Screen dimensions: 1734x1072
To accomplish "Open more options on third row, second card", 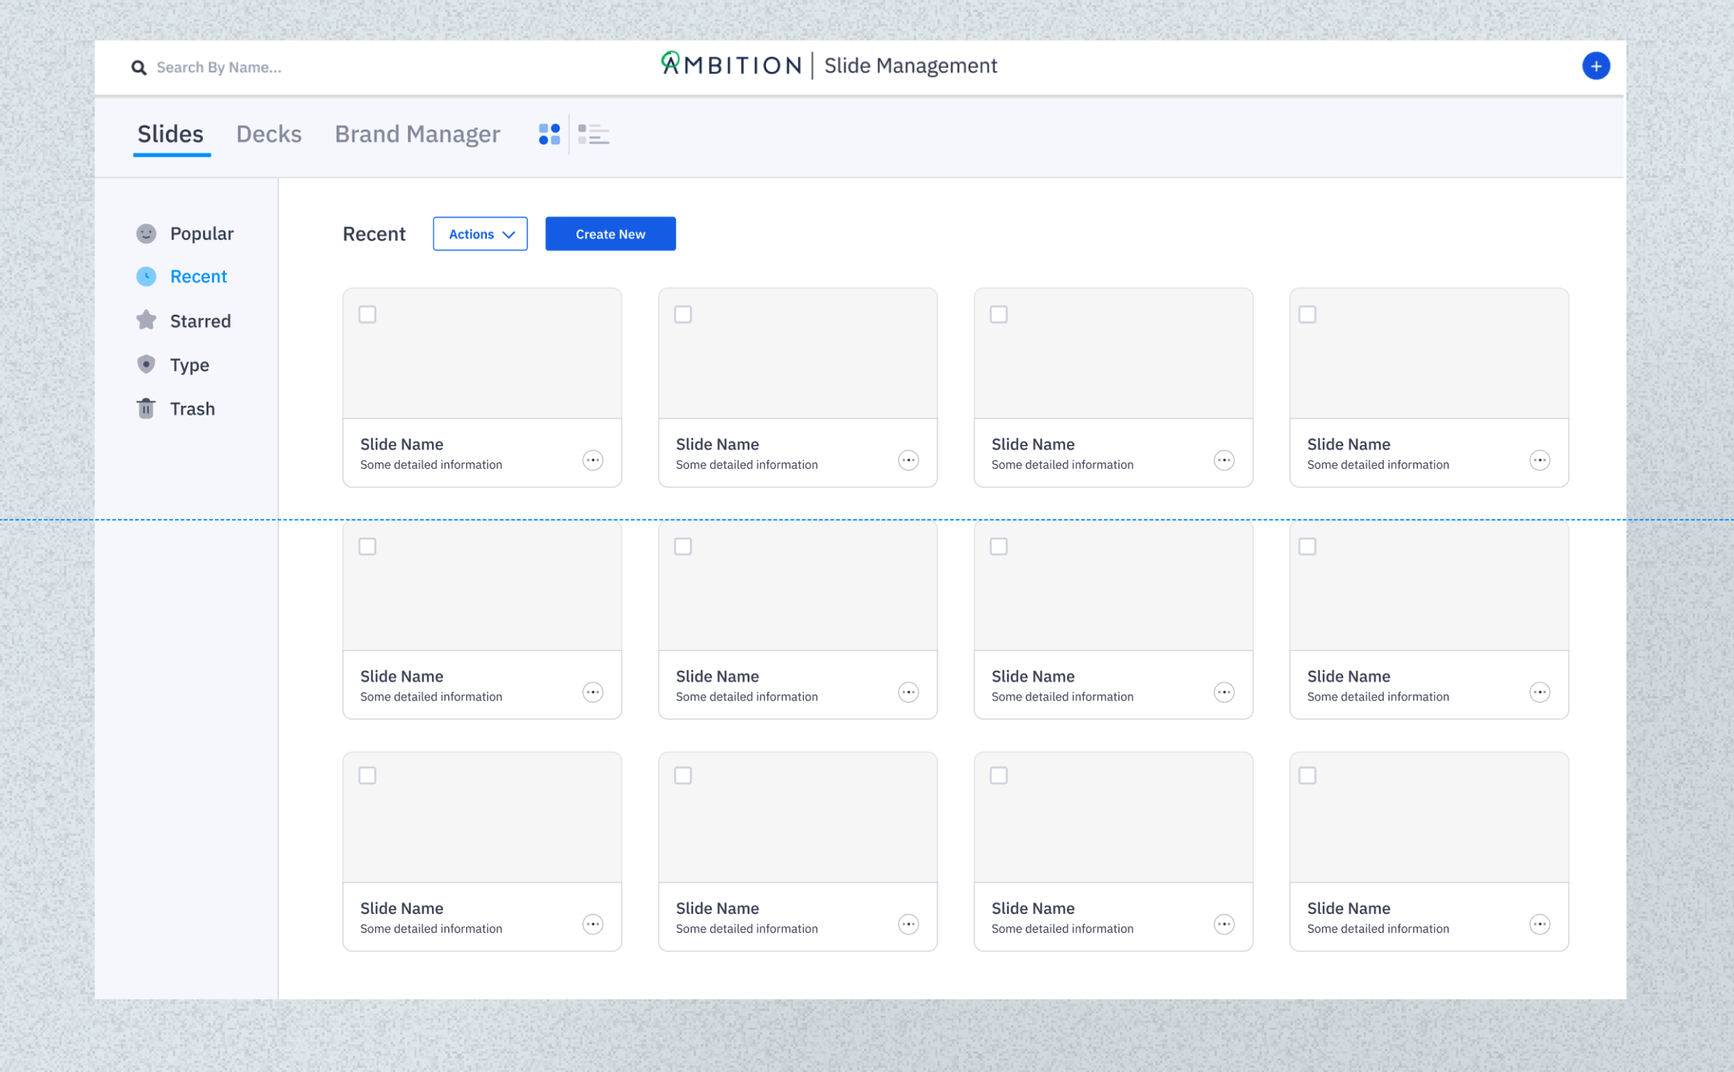I will pyautogui.click(x=908, y=925).
